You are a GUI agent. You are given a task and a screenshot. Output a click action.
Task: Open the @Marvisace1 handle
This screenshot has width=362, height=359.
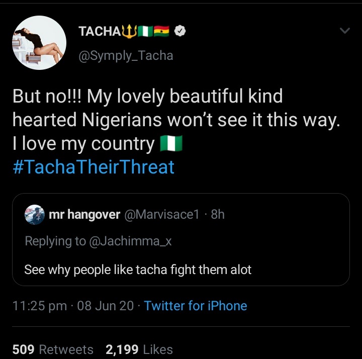coord(164,215)
